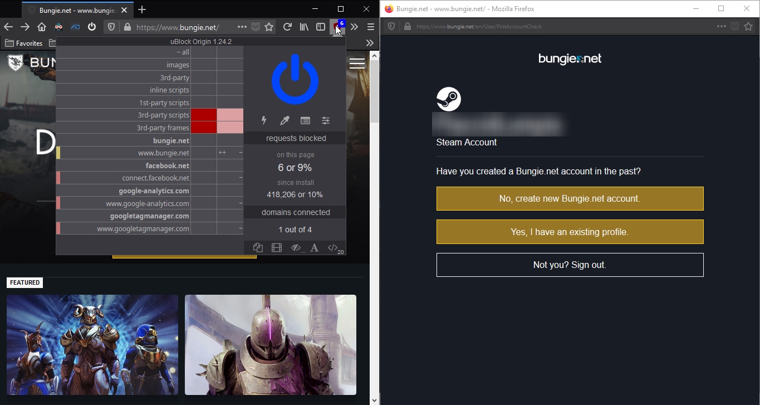Focus the left window's bungie.net address bar
Viewport: 760px width, 405px height.
pos(178,27)
